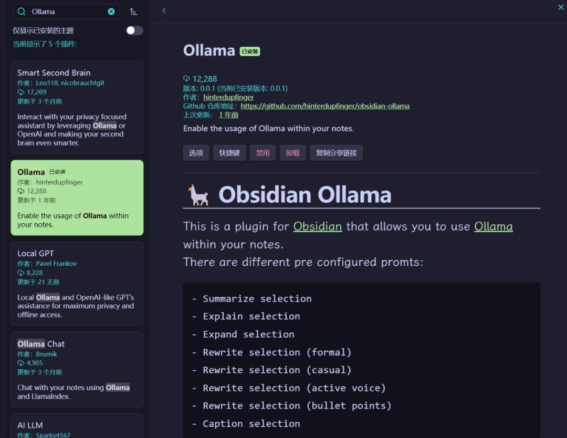Disable the plugin with 禁用 button

pyautogui.click(x=263, y=153)
